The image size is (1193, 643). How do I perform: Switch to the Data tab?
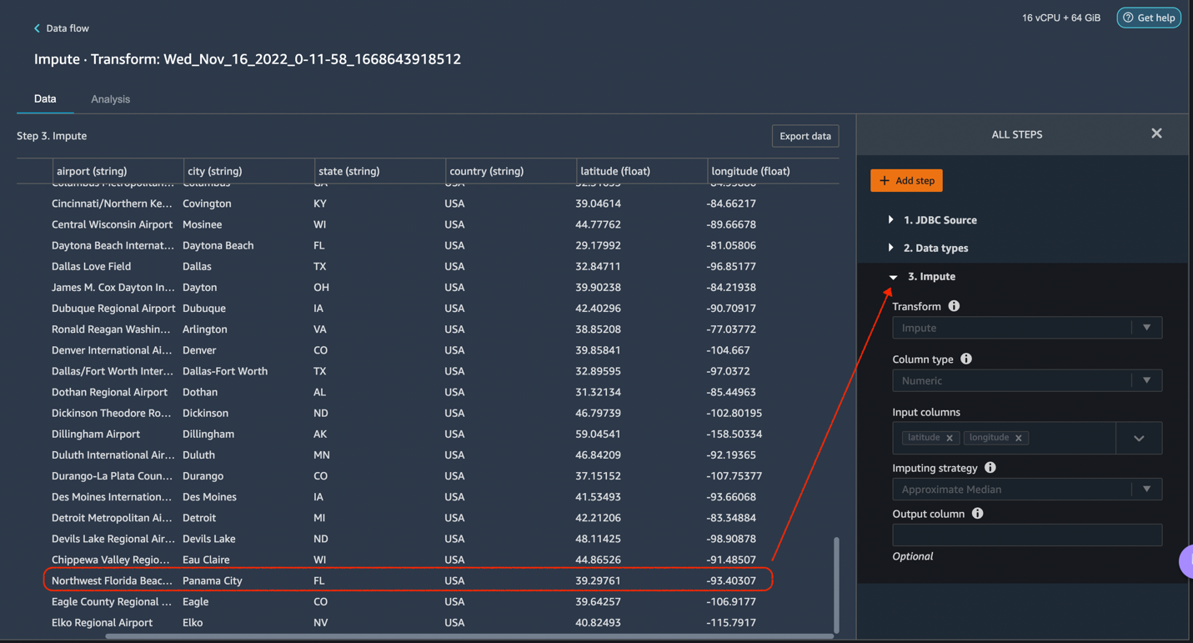(45, 98)
